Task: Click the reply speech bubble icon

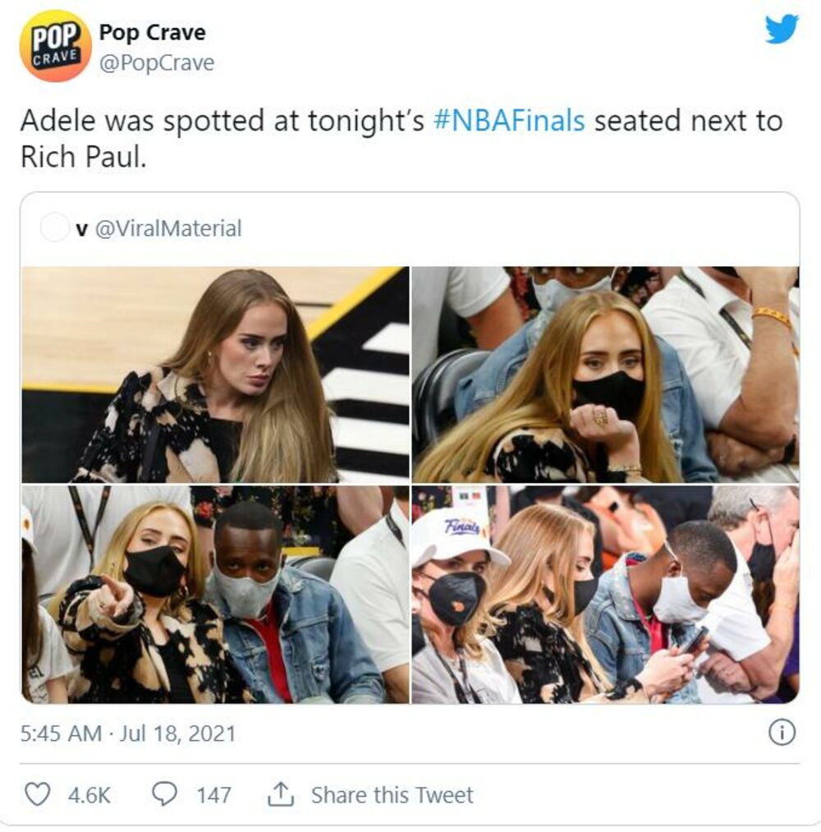Action: (x=166, y=794)
